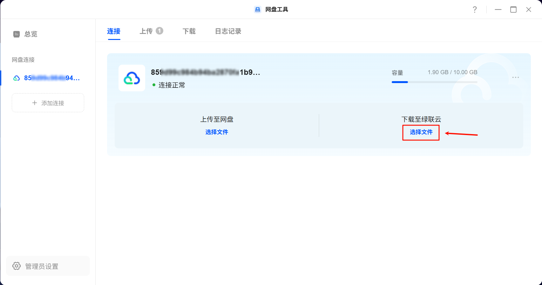Image resolution: width=542 pixels, height=285 pixels.
Task: Click the 容量 label
Action: [397, 73]
